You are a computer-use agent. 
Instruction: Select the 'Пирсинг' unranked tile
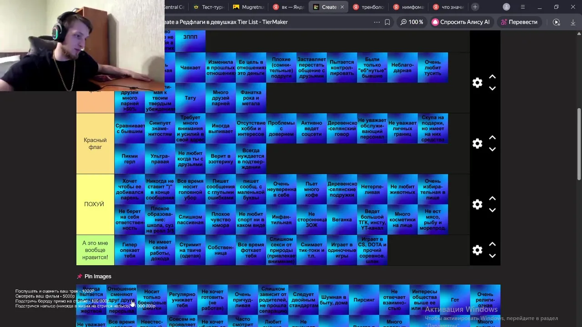(x=364, y=300)
